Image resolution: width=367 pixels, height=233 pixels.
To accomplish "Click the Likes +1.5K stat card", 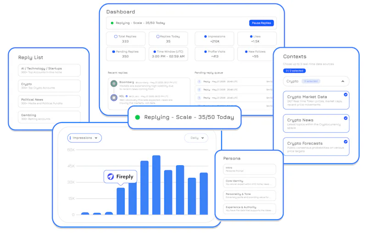I will click(x=257, y=39).
